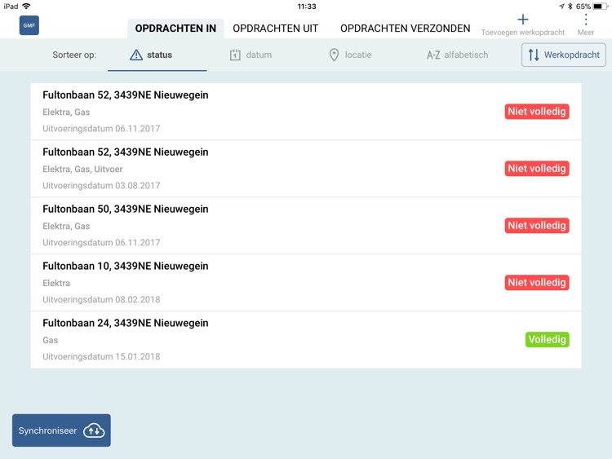
Task: Click the cloud sync icon
Action: (x=94, y=430)
